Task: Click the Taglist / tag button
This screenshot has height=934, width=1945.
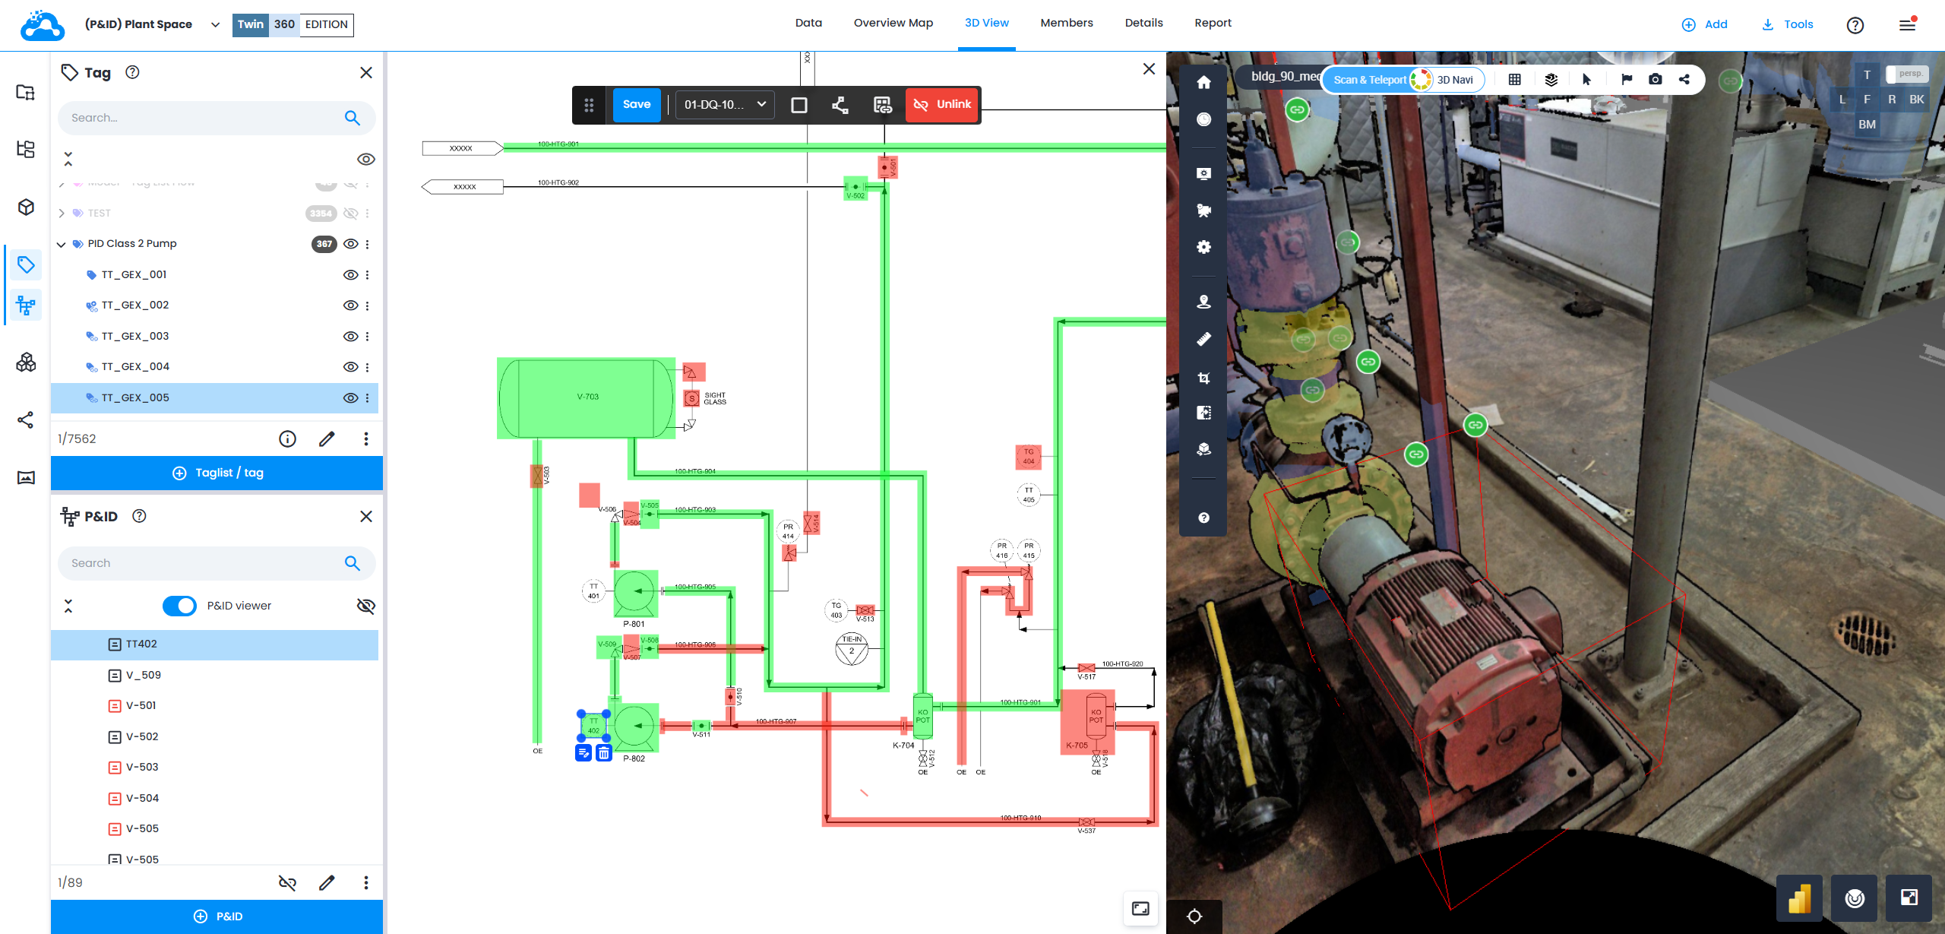Action: coord(217,473)
